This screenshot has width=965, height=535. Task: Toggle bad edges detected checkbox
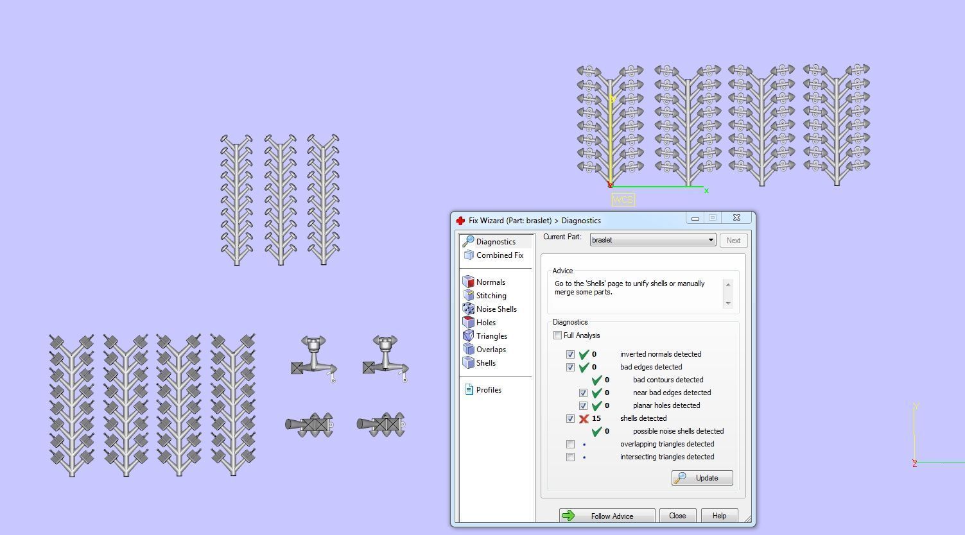coord(570,367)
